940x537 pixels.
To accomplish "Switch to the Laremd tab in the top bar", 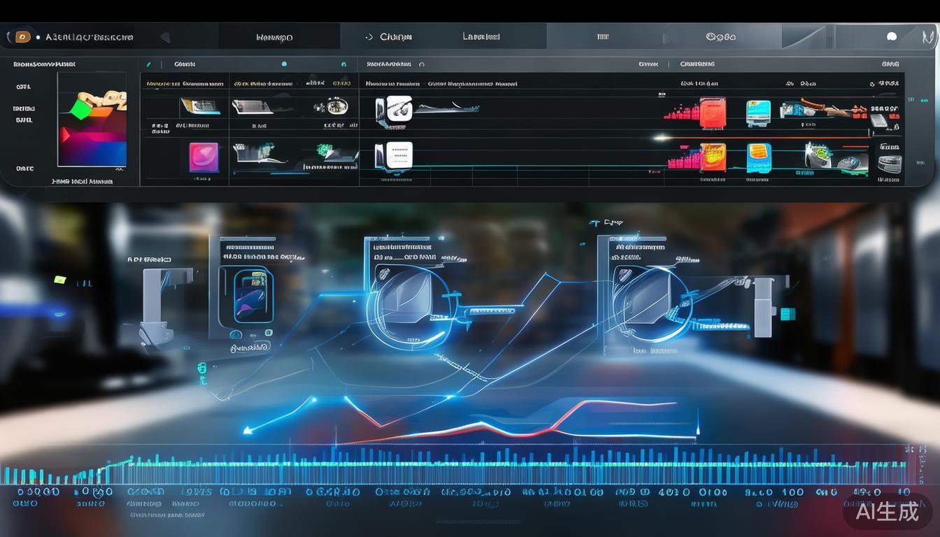I will 481,36.
